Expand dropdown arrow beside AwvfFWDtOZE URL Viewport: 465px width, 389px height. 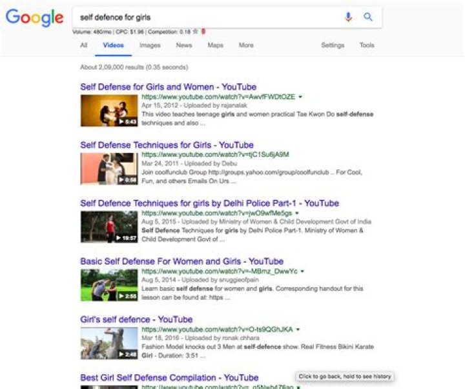coord(300,97)
